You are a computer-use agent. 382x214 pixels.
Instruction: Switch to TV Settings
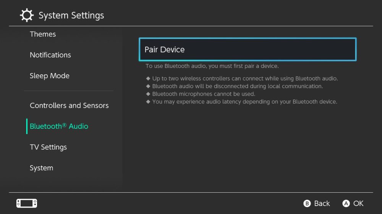[48, 147]
